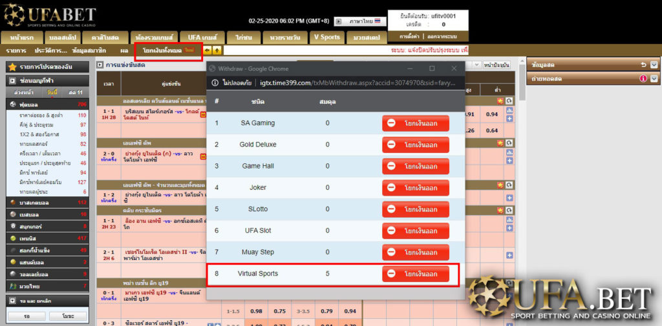This screenshot has height=326, width=662.
Task: Refresh the first league header row
Action: [509, 101]
